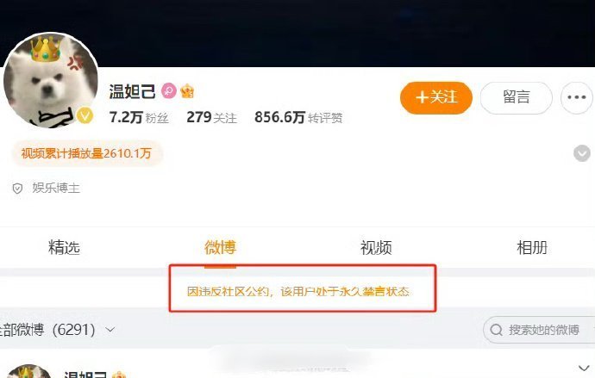Click the yellow V verification badge
595x378 pixels.
click(85, 115)
